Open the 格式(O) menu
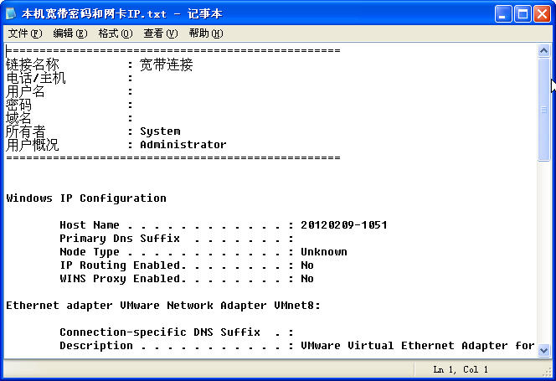This screenshot has height=381, width=556. point(116,33)
